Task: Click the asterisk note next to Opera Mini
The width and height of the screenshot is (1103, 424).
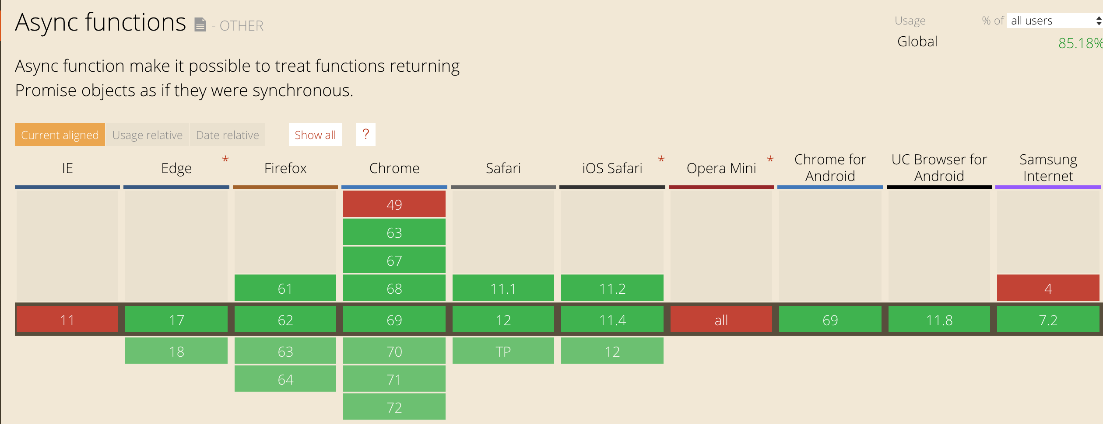Action: (x=770, y=159)
